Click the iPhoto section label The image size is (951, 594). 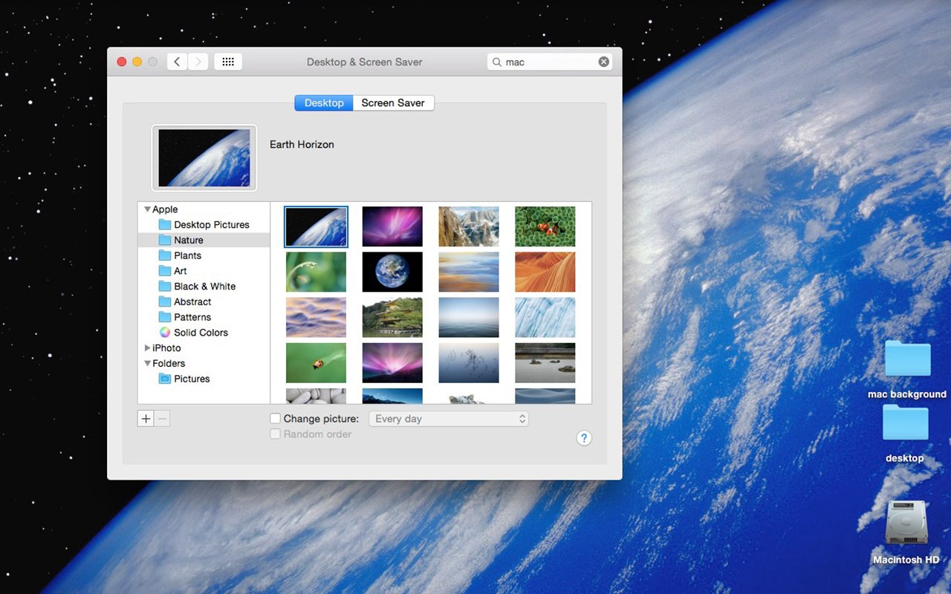166,348
